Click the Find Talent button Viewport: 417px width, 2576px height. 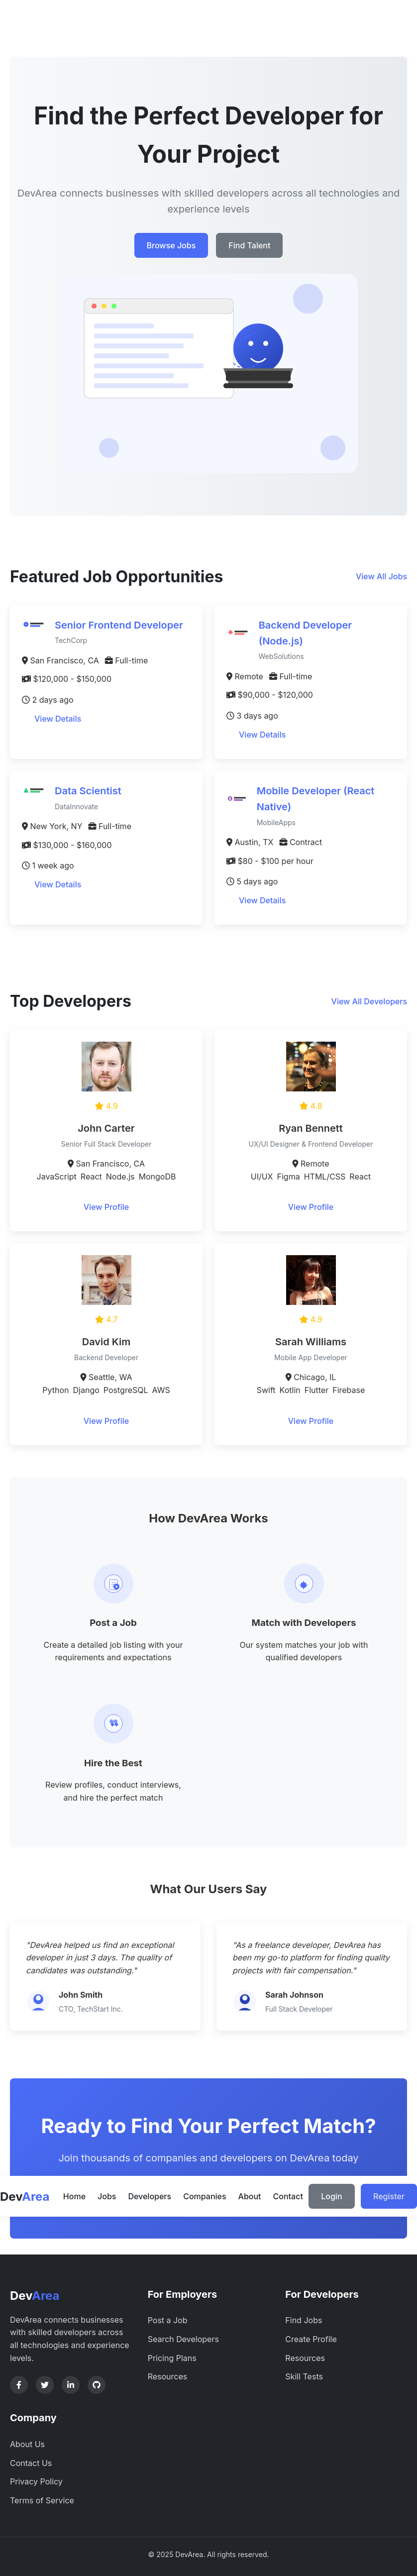[x=249, y=245]
